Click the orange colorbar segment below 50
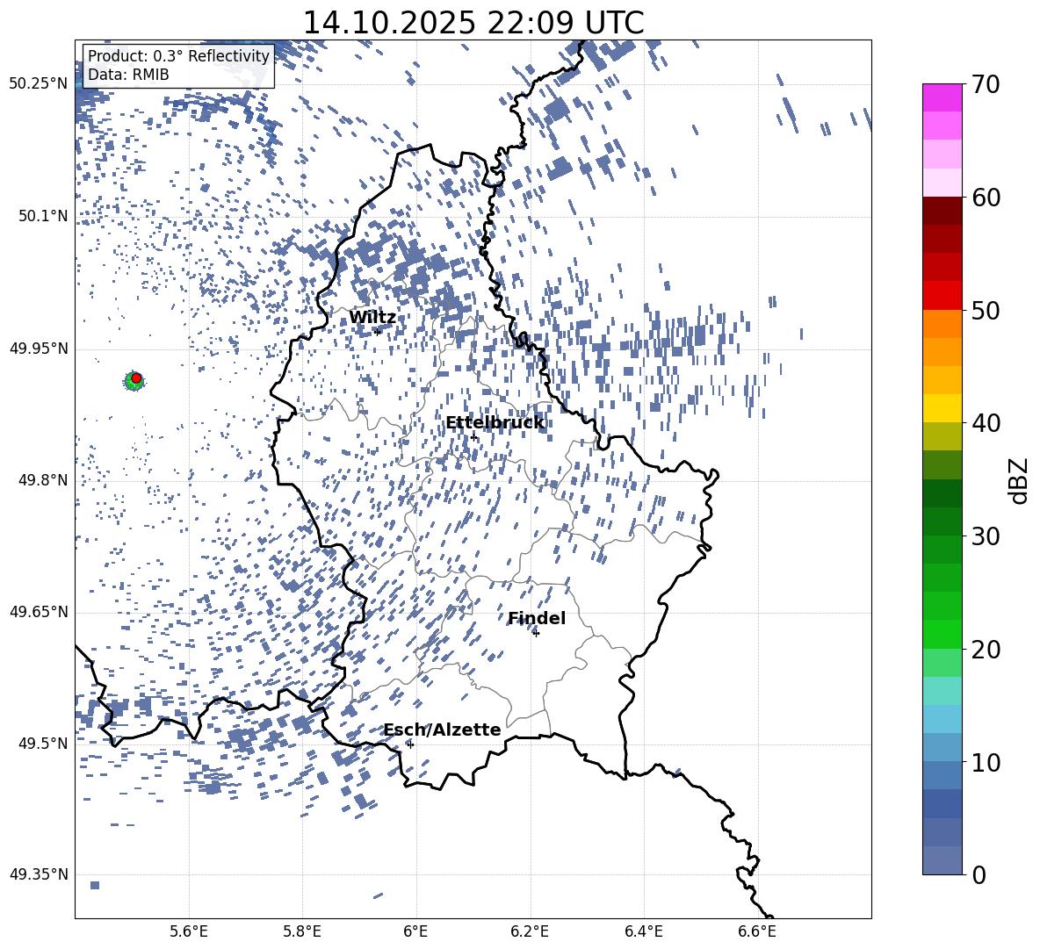 (x=942, y=323)
